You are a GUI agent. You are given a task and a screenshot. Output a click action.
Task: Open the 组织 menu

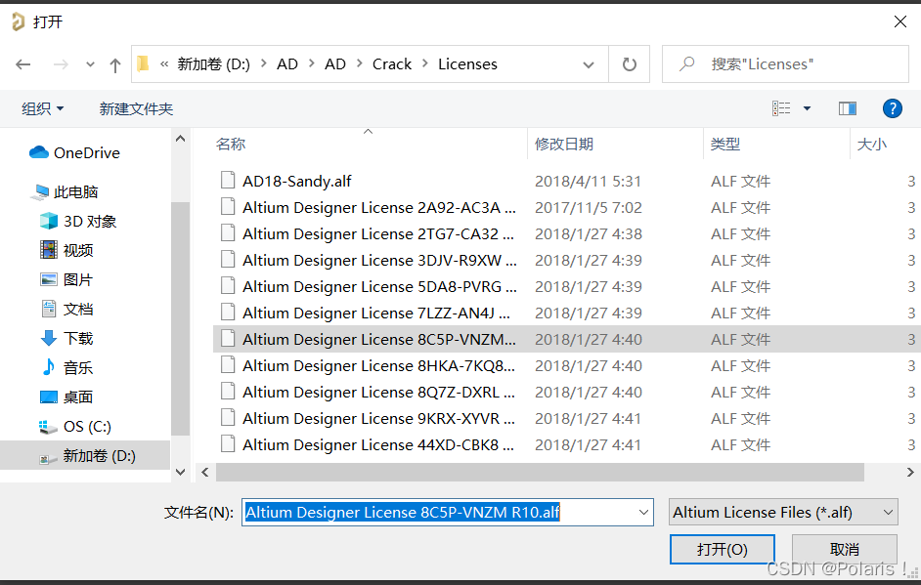point(42,108)
